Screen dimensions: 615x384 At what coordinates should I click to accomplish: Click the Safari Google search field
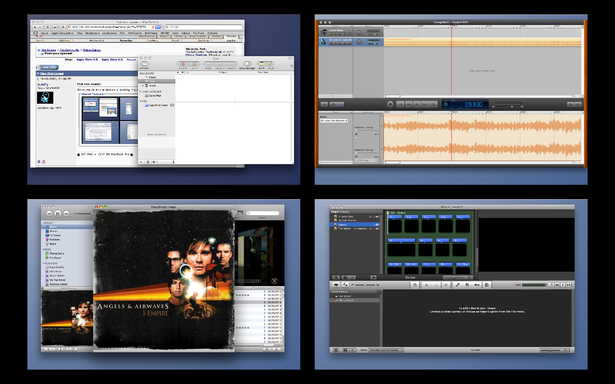pyautogui.click(x=203, y=27)
